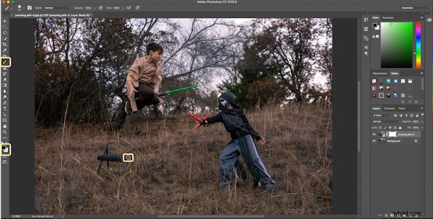Switch to the Adjustments tab
The height and width of the screenshot is (219, 433).
click(380, 74)
